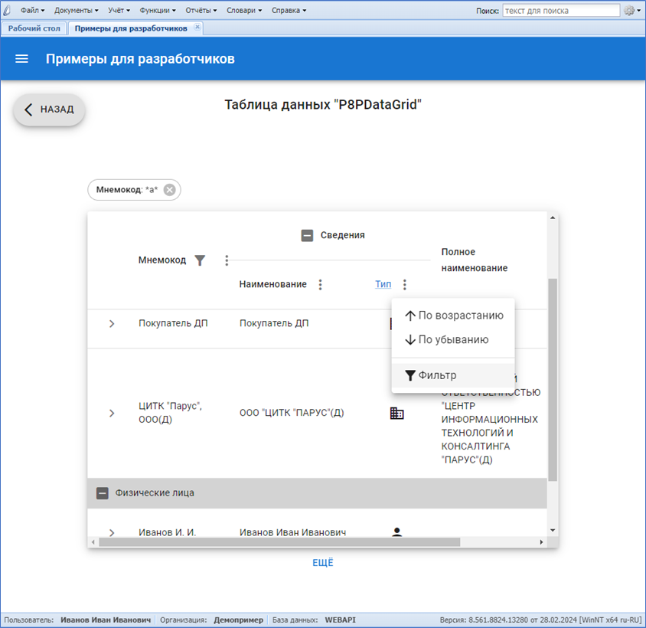Screen dimensions: 646x628
Task: Click the settings gear near the search
Action: pos(629,11)
